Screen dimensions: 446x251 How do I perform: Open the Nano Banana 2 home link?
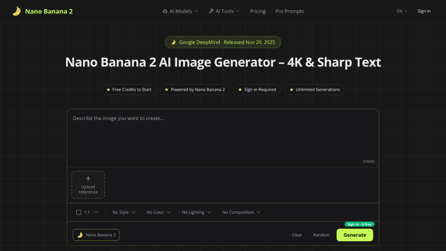point(43,11)
